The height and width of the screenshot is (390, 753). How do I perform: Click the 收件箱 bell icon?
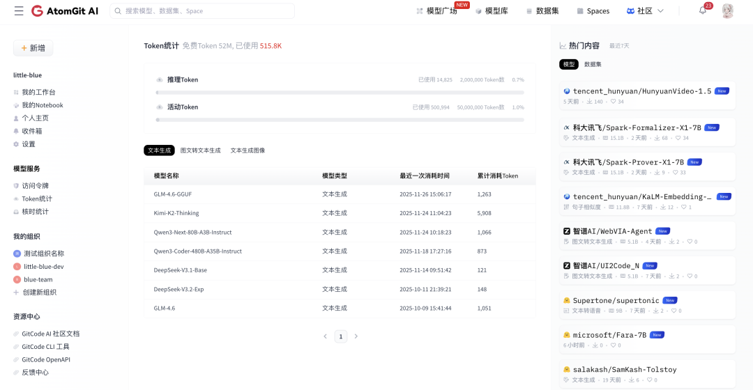tap(16, 131)
